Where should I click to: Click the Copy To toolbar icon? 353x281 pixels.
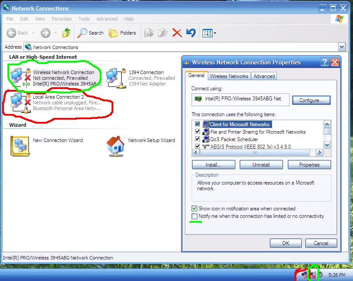163,33
